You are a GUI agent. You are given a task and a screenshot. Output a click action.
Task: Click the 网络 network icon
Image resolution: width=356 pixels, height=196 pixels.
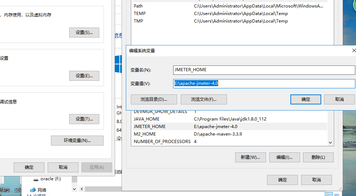(x=33, y=190)
